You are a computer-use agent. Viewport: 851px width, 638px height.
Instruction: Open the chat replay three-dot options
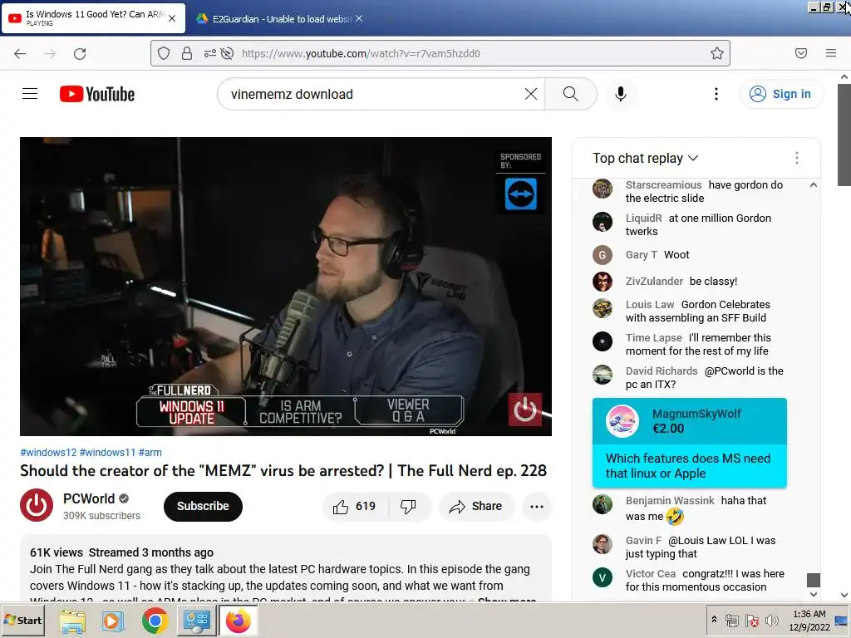[797, 158]
